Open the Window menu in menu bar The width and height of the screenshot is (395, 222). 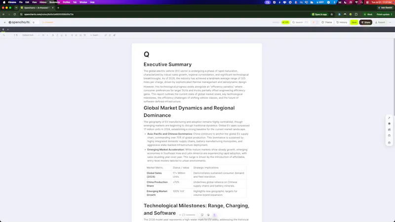(x=83, y=2)
